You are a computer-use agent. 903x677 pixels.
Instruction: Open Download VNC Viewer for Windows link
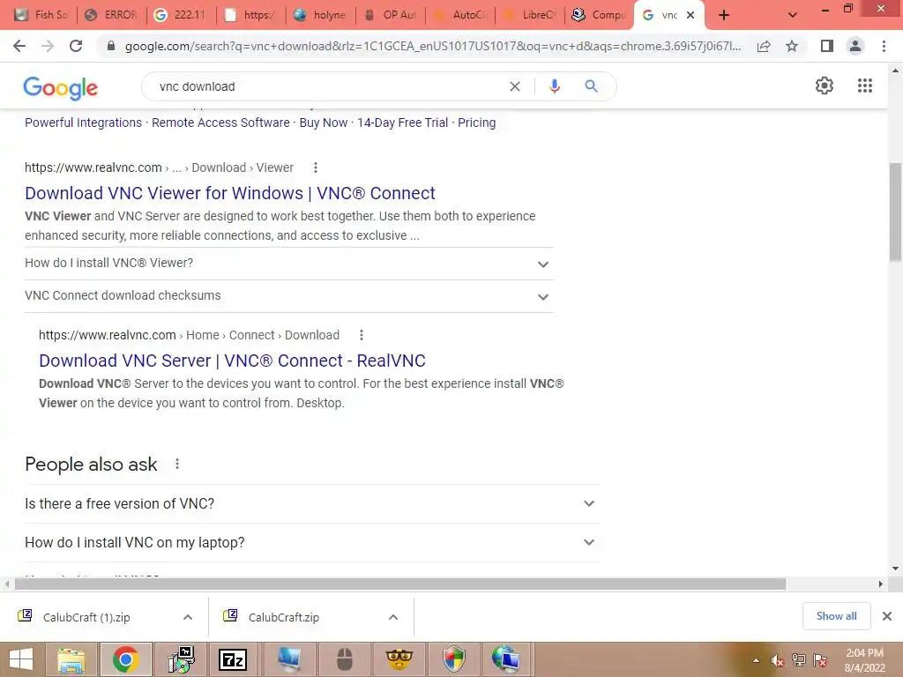tap(230, 193)
